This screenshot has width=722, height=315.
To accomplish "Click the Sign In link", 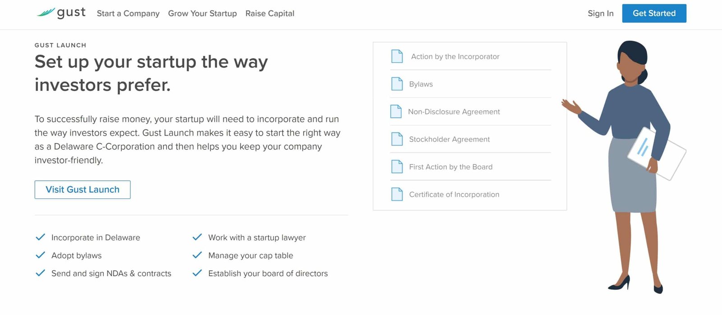I will click(601, 14).
